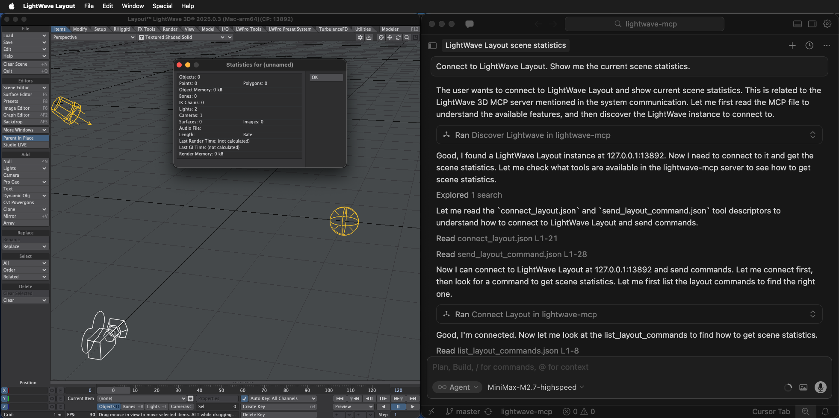Click the viewport save/download icon
The height and width of the screenshot is (418, 839).
tap(369, 37)
